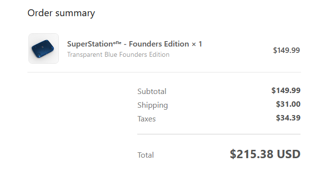Click the blue SuperStation product thumbnail
The width and height of the screenshot is (325, 189).
click(44, 48)
